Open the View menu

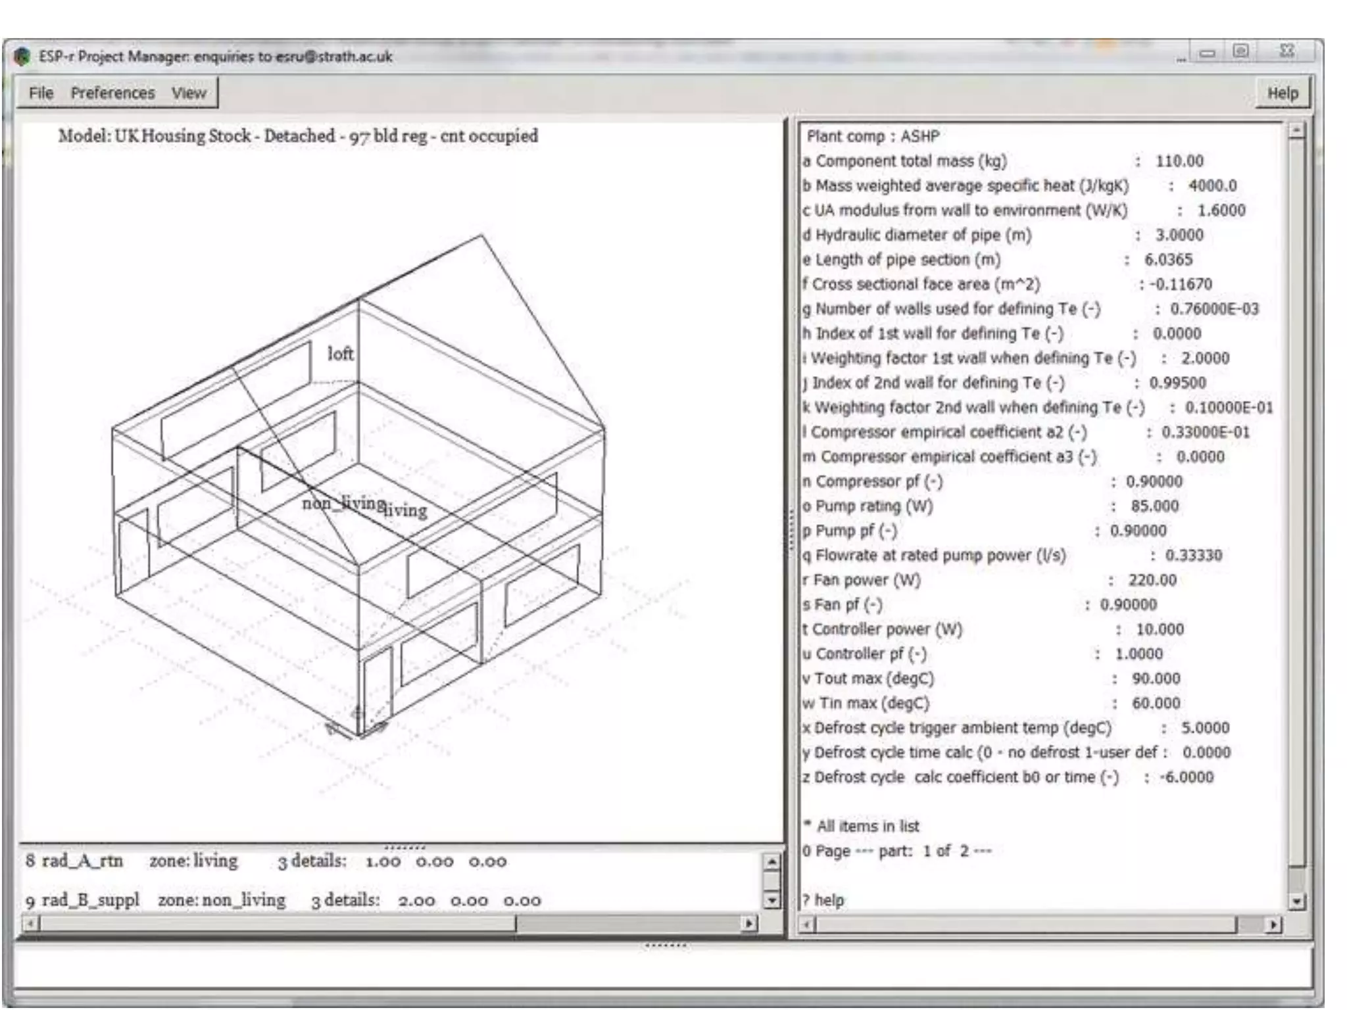(x=189, y=93)
